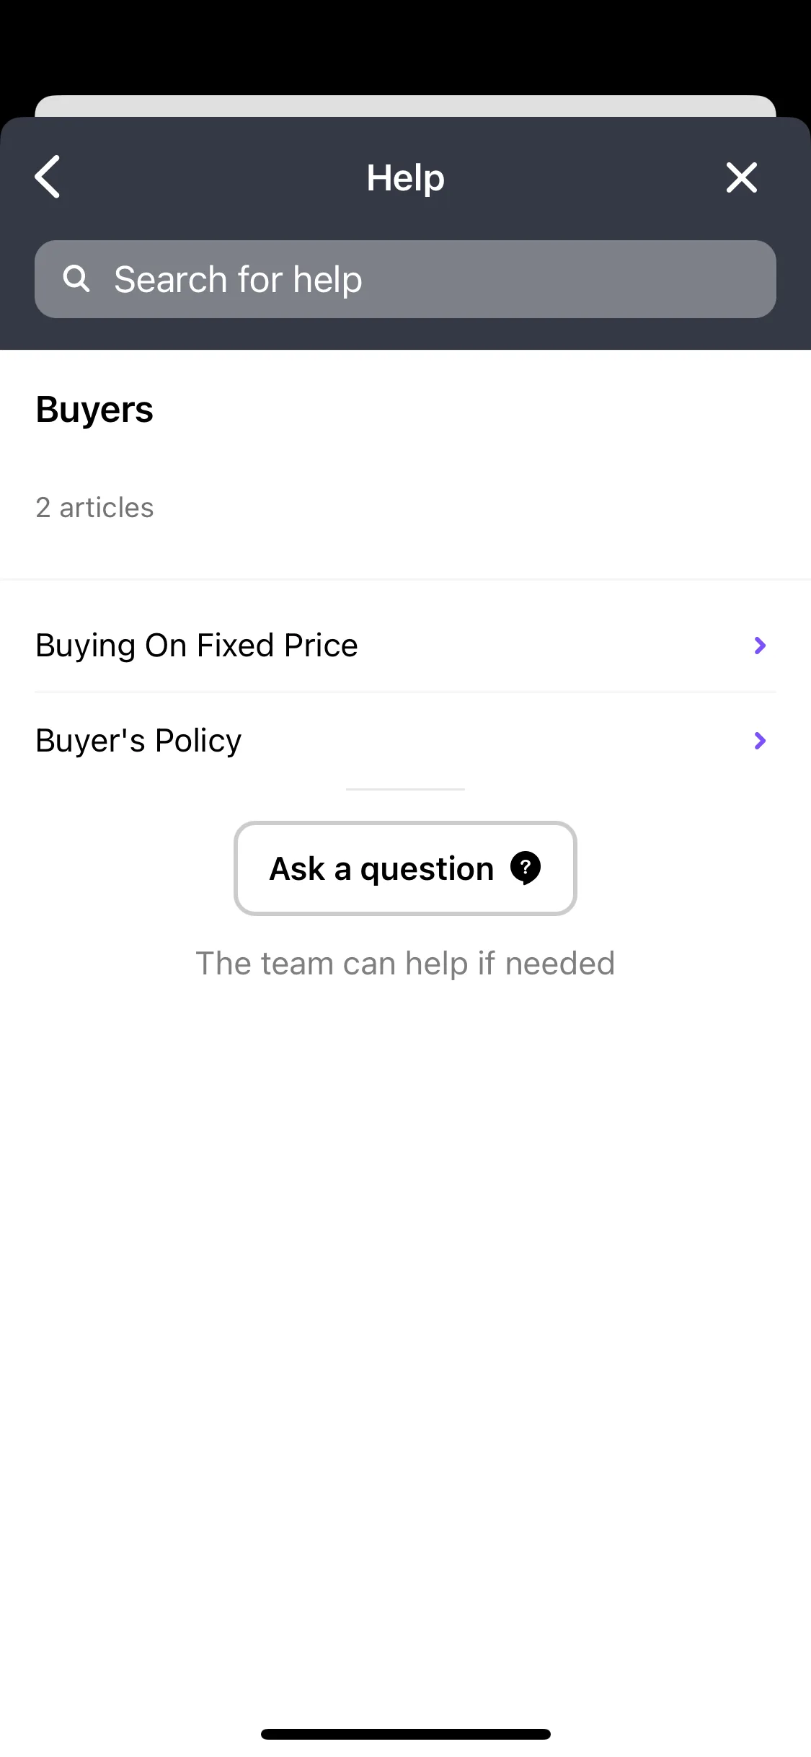
Task: Click the 'question' word inside the outlined button
Action: tap(427, 870)
